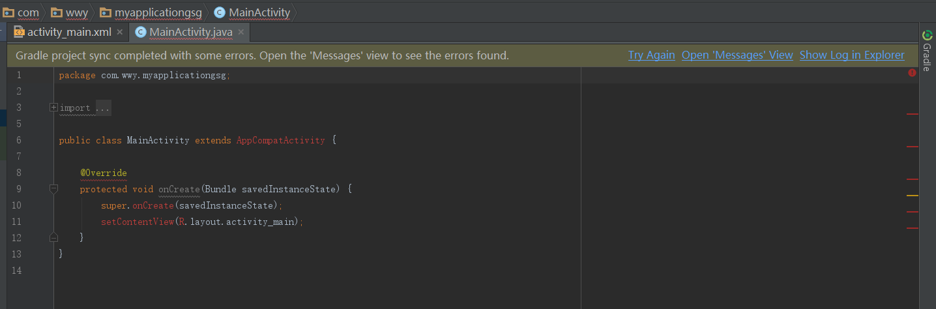Close the activity_main.xml tab
The image size is (936, 309).
pyautogui.click(x=119, y=32)
